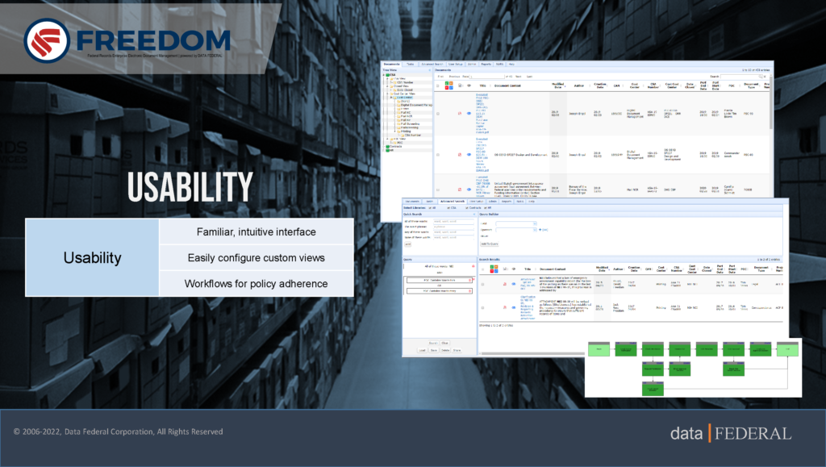Open PDF icon of first document row
This screenshot has height=467, width=826.
(459, 113)
